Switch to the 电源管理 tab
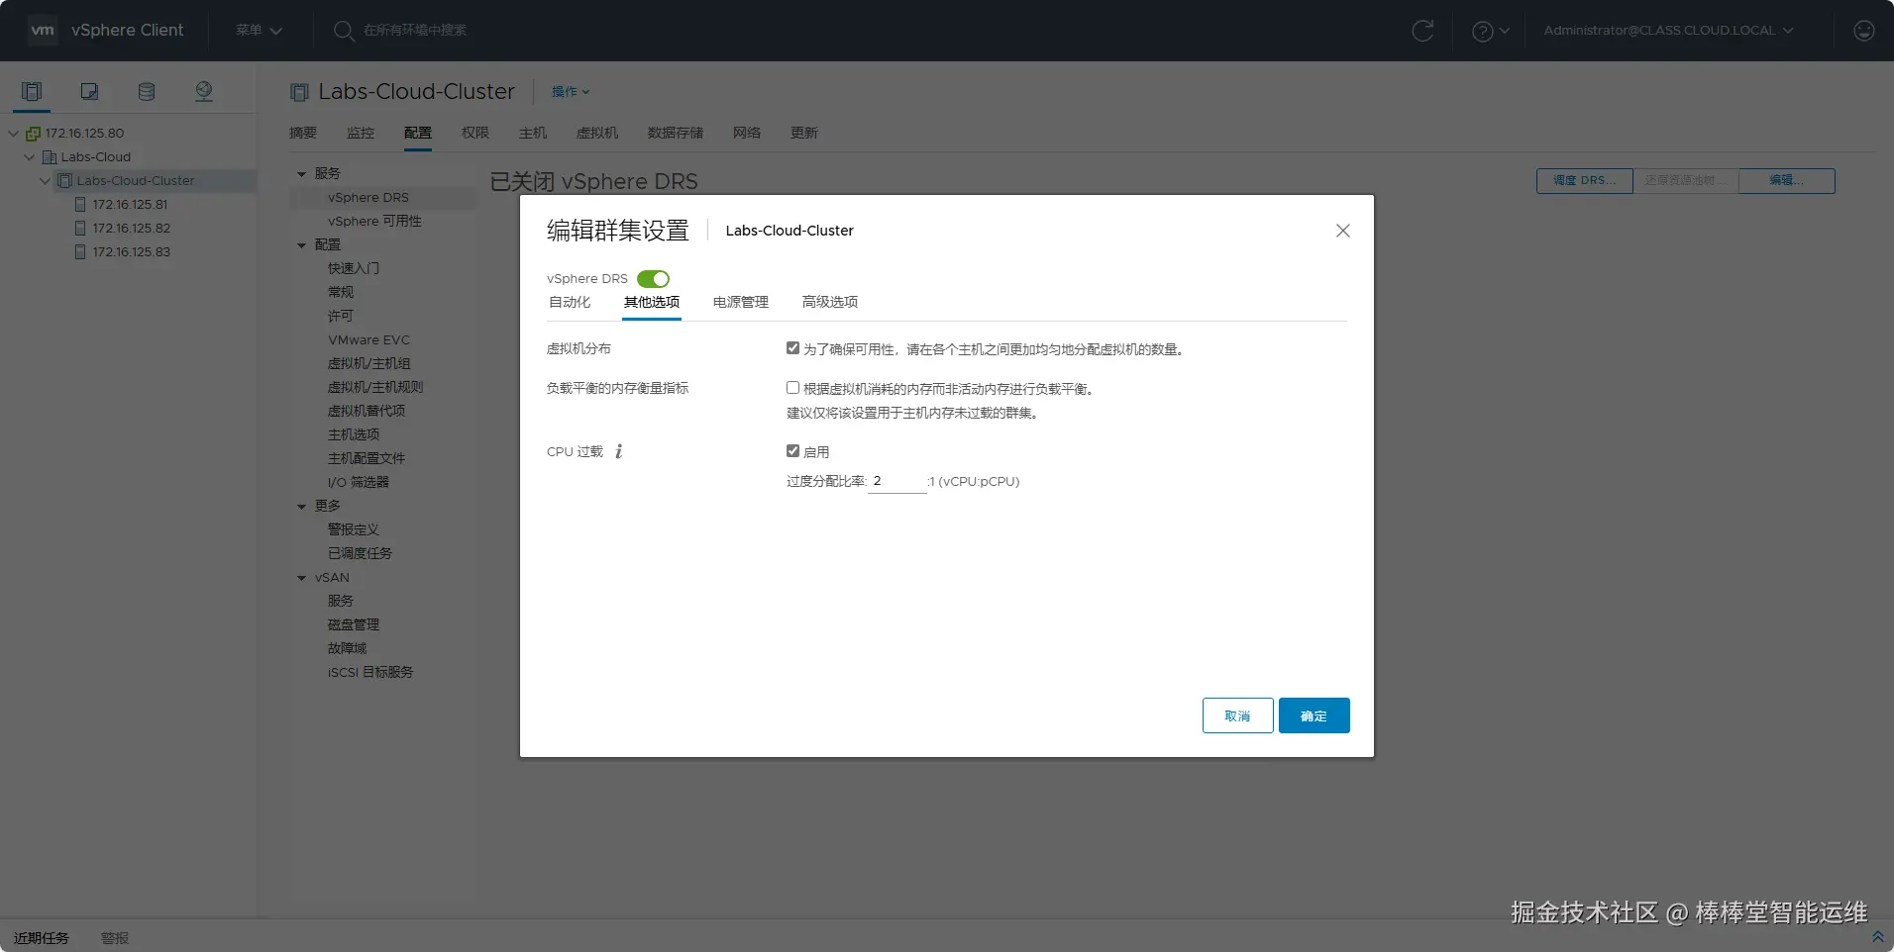 [741, 303]
